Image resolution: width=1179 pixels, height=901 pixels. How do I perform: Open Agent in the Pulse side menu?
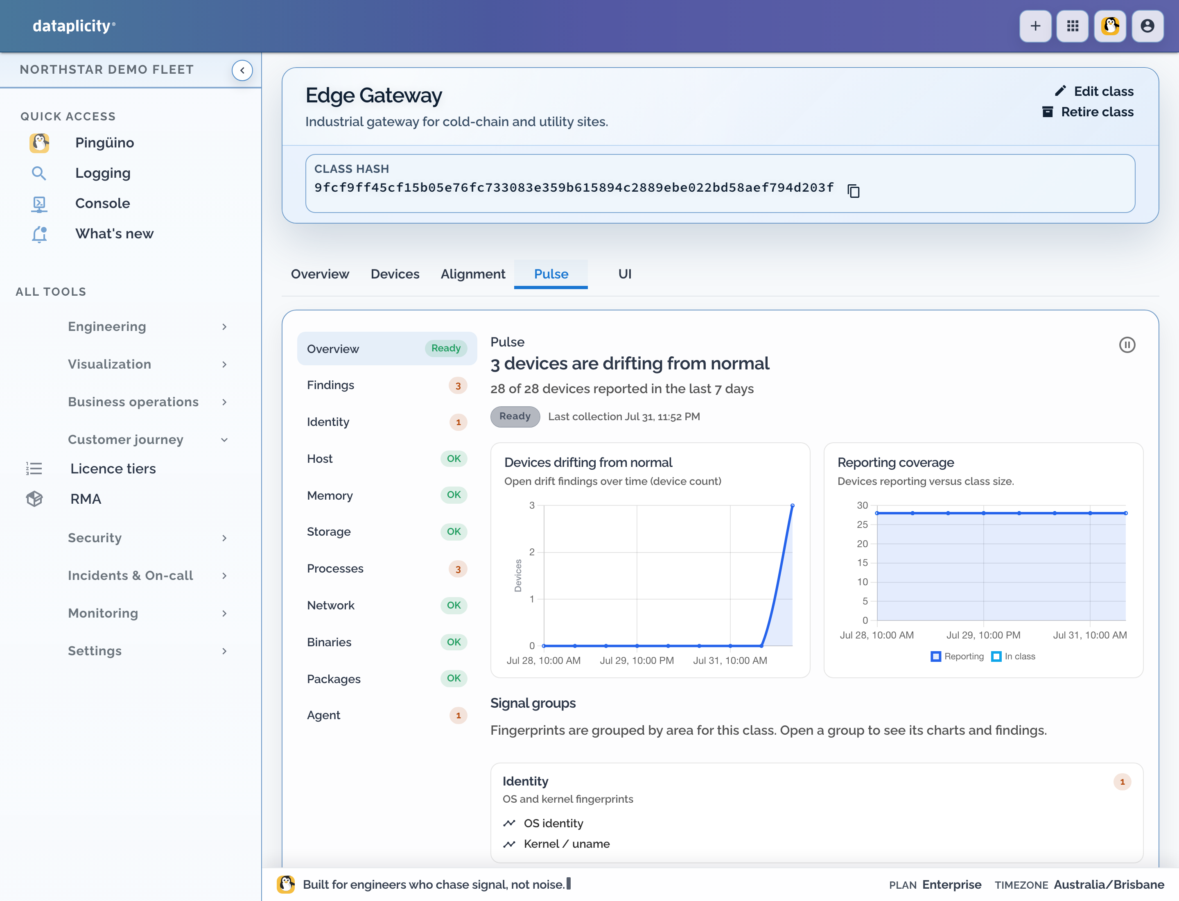coord(386,715)
